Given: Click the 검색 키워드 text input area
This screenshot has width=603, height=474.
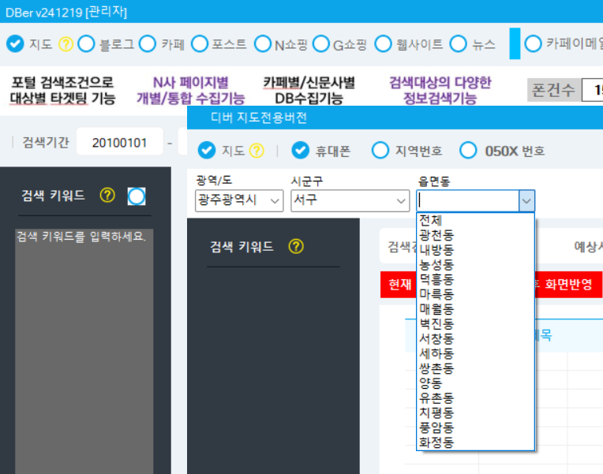Looking at the screenshot, I should [84, 347].
